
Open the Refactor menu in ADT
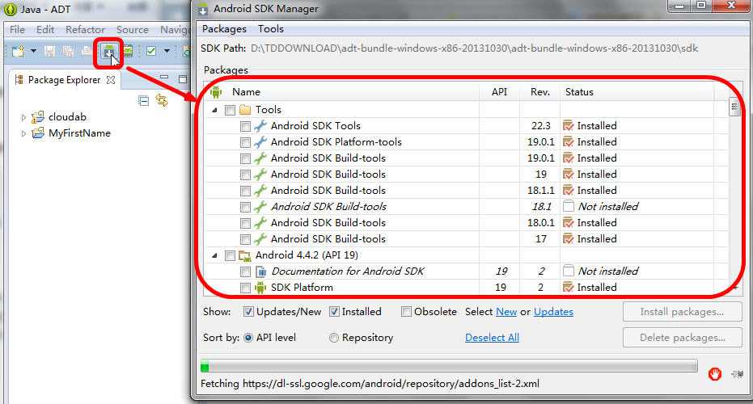tap(85, 30)
